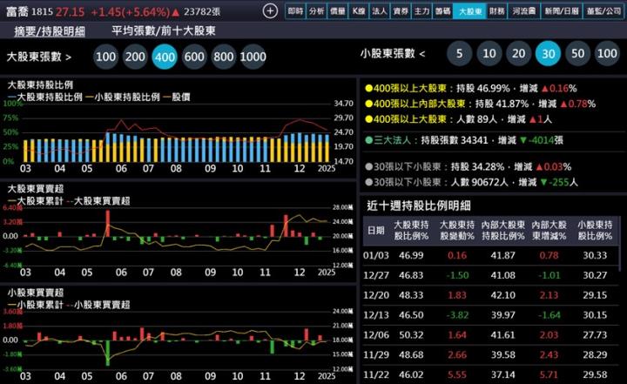The width and height of the screenshot is (627, 384).
Task: Click the plus icon to add stock
Action: pos(270,11)
